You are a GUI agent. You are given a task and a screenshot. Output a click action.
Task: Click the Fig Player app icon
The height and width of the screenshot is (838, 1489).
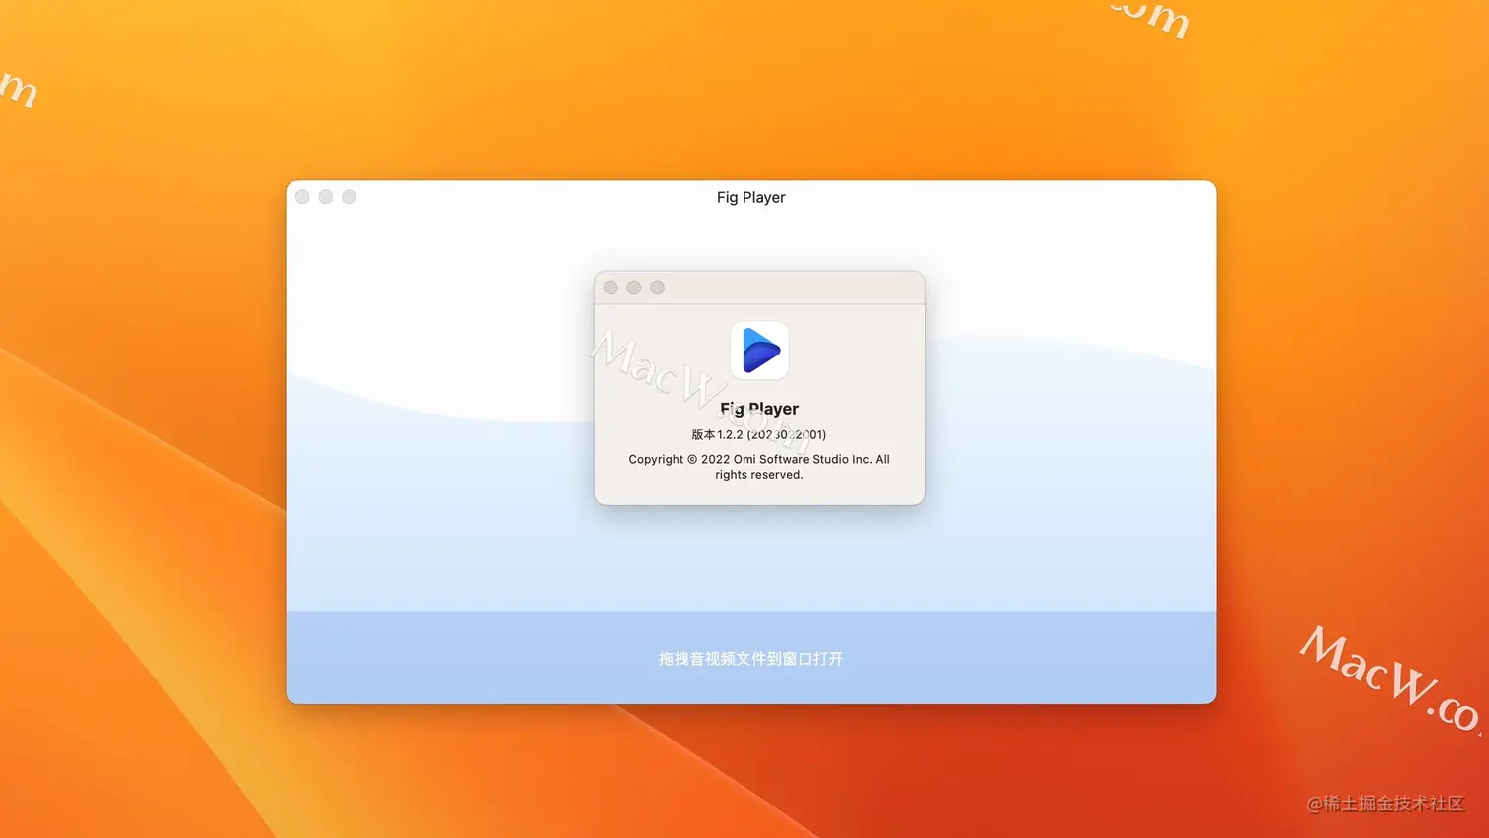(x=759, y=351)
